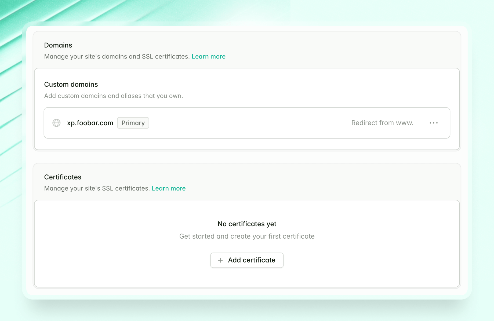Select the xp.foobar.com domain name
This screenshot has width=494, height=321.
90,123
